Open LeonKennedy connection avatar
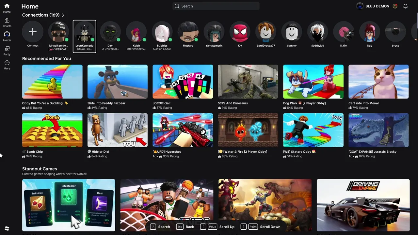This screenshot has height=235, width=418. coord(85,32)
